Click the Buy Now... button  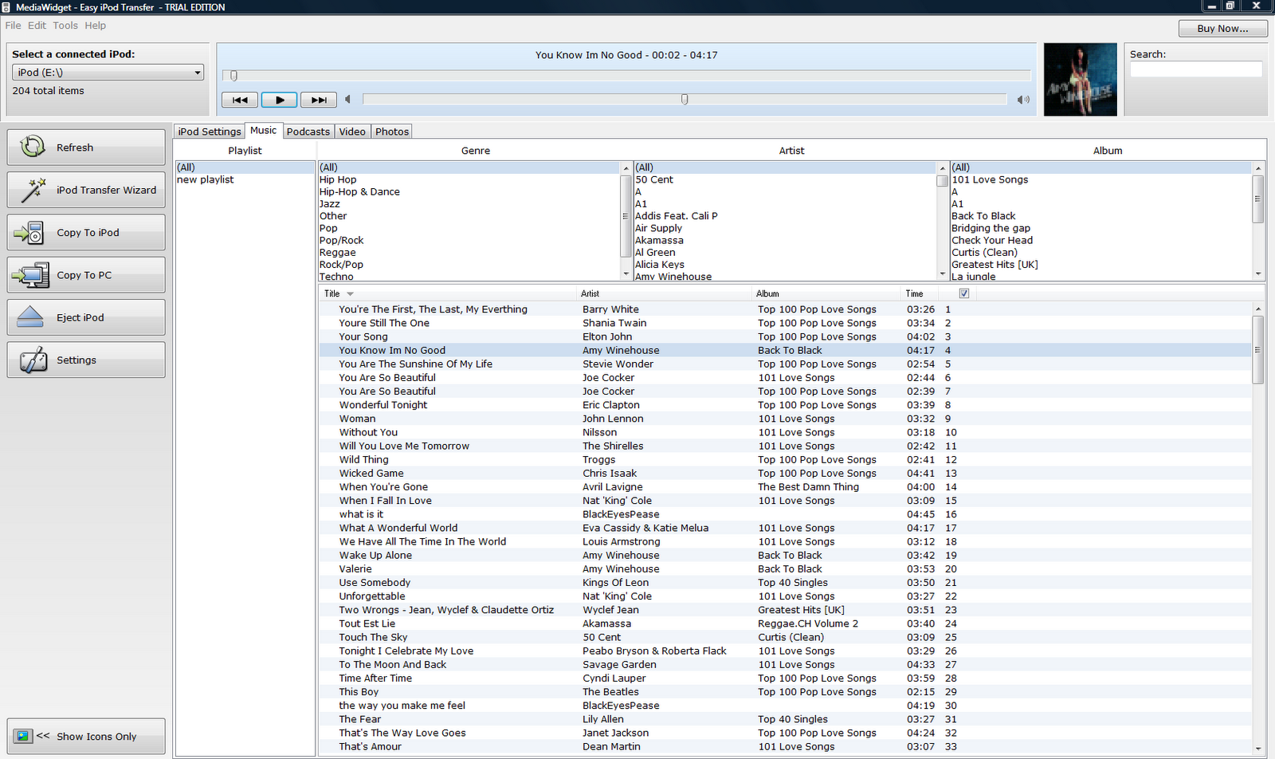1223,28
